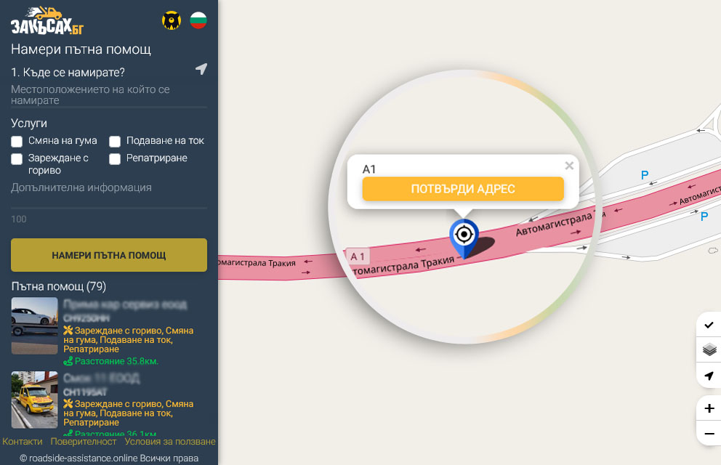Check the Зареждане с гориво option
Viewport: 721px width, 465px height.
(17, 158)
